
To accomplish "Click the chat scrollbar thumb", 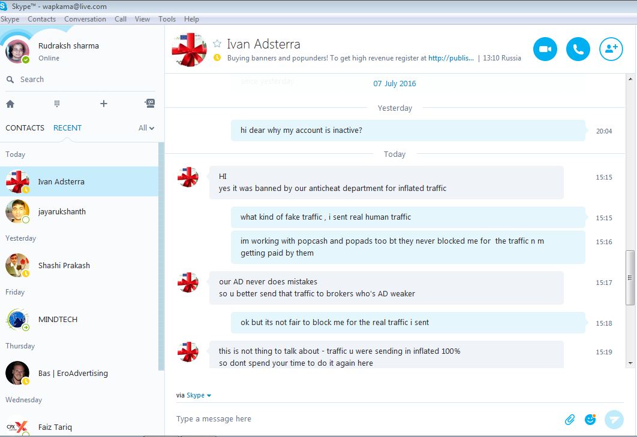I will (x=630, y=278).
